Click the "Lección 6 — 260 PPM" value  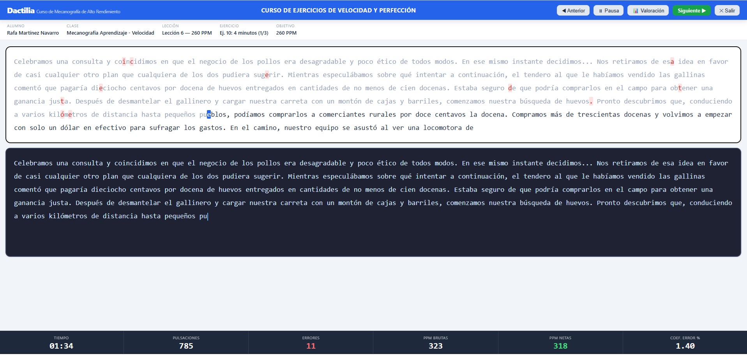pyautogui.click(x=187, y=33)
